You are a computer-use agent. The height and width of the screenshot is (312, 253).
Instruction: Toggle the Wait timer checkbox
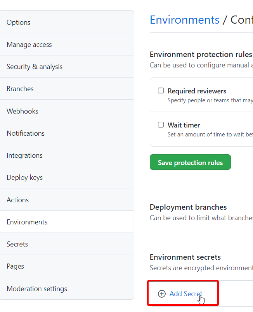click(x=161, y=125)
